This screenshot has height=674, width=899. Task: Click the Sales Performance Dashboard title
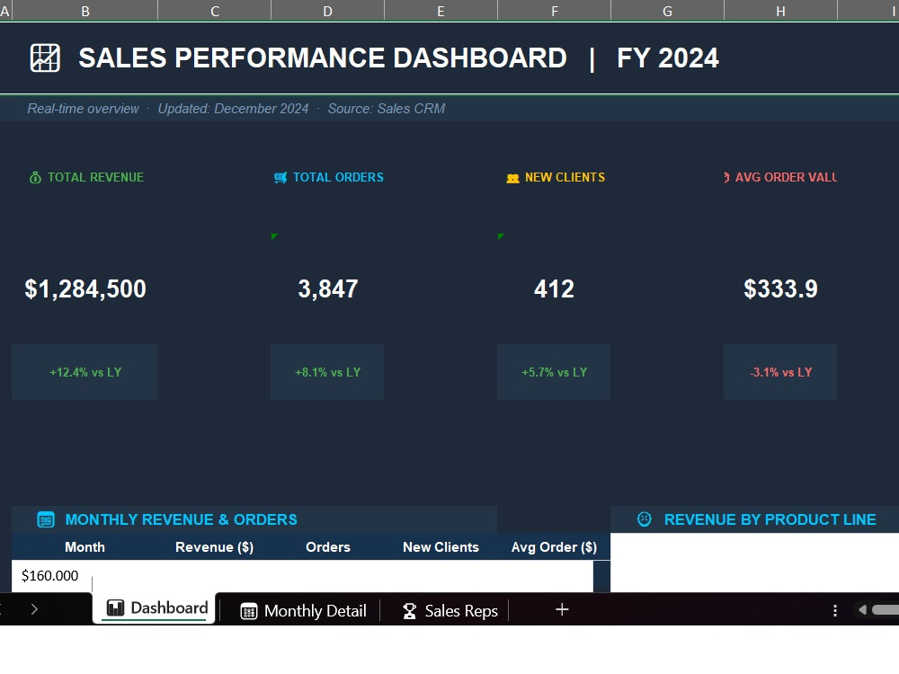pos(322,58)
